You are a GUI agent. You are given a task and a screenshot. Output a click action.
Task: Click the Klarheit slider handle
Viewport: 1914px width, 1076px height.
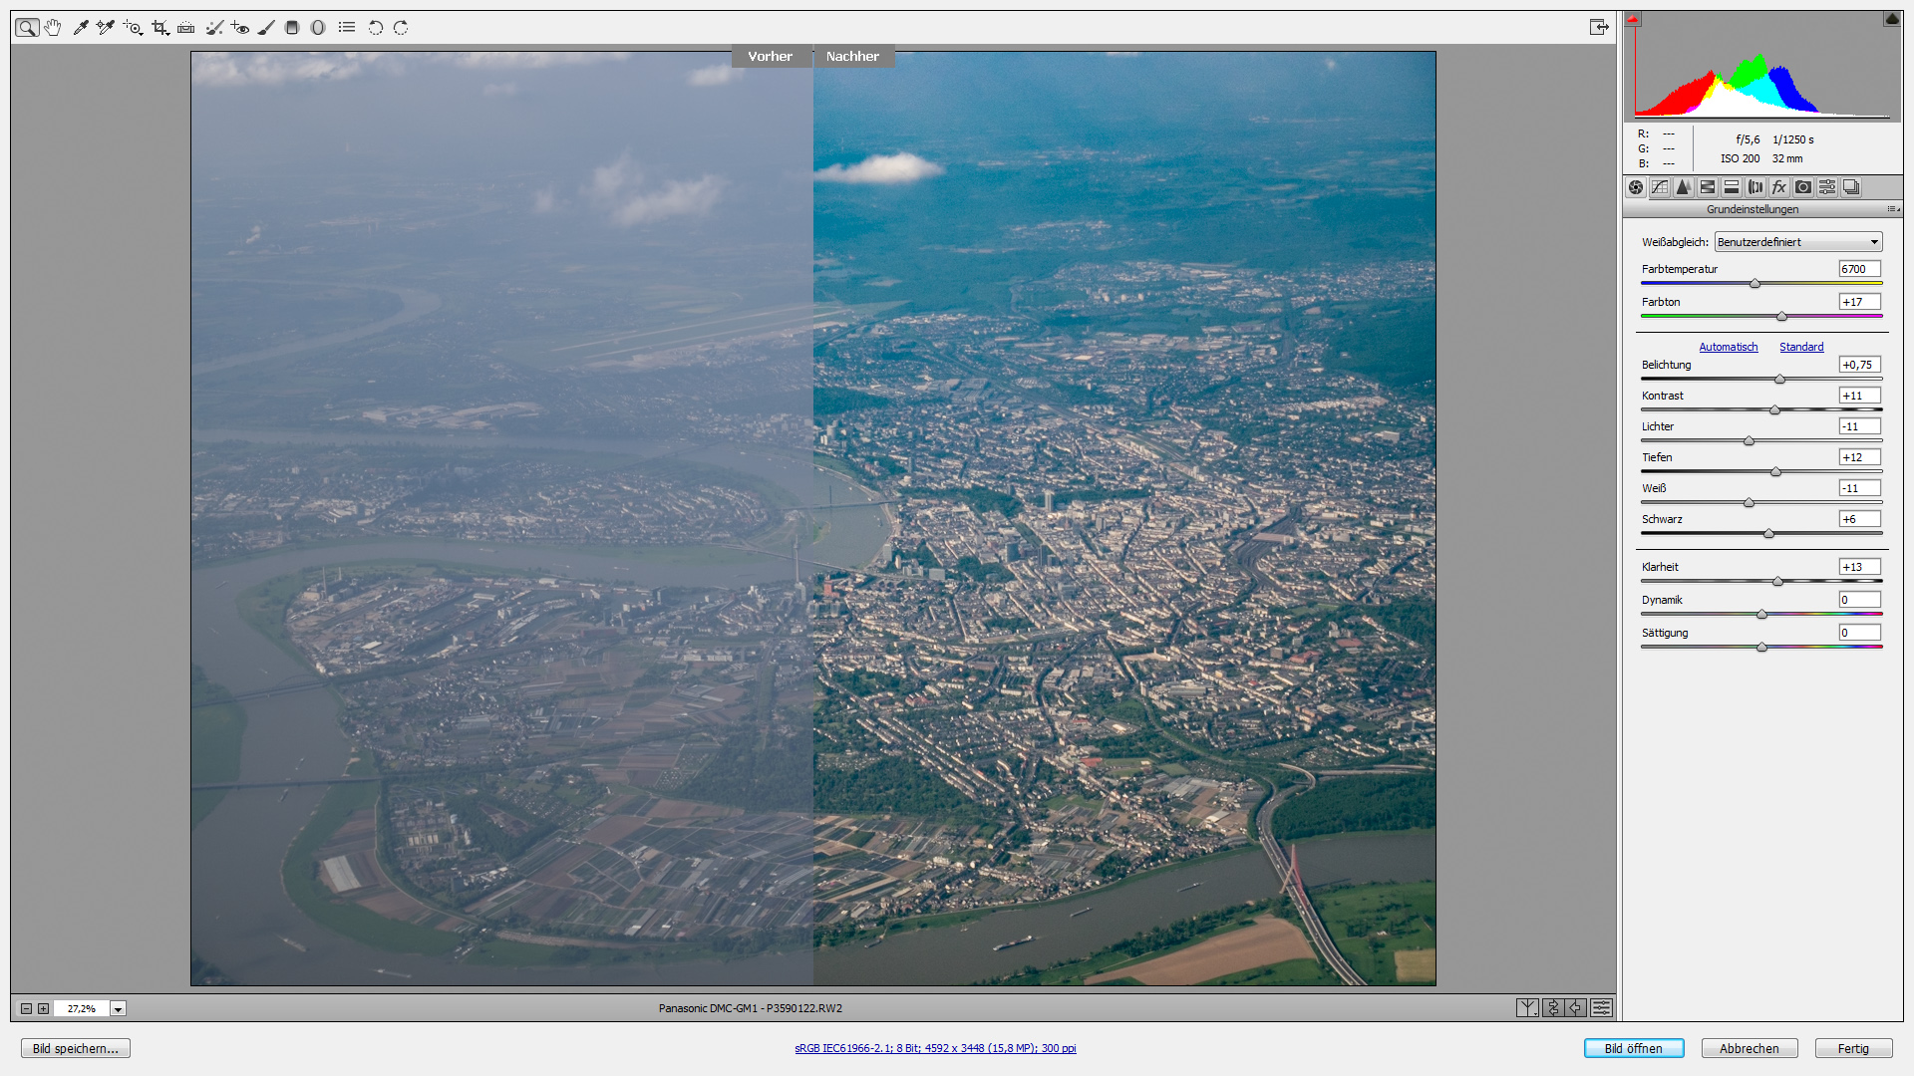(1777, 582)
